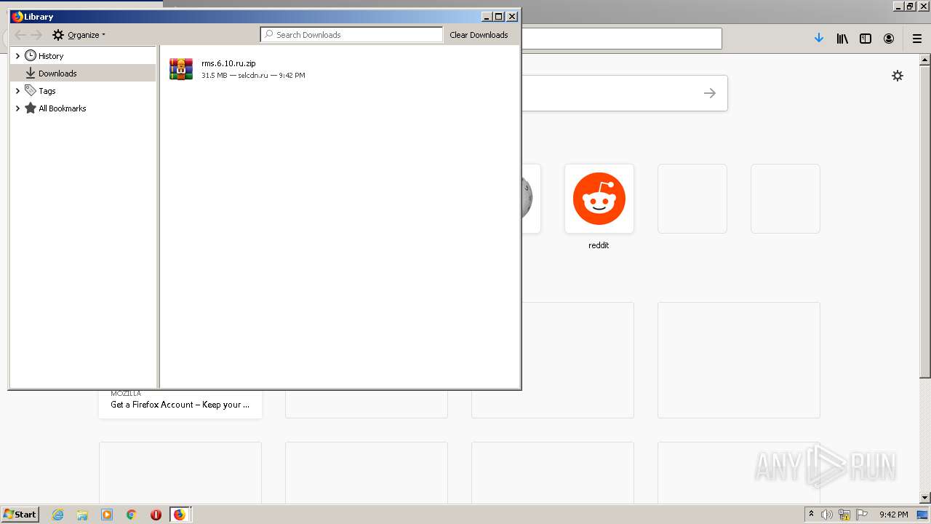Image resolution: width=931 pixels, height=524 pixels.
Task: Click the volume tray icon
Action: coord(827,515)
